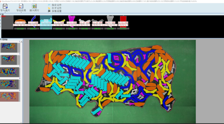Click the 打开文件 open file folder icon
224x124 pixels.
pyautogui.click(x=49, y=8)
